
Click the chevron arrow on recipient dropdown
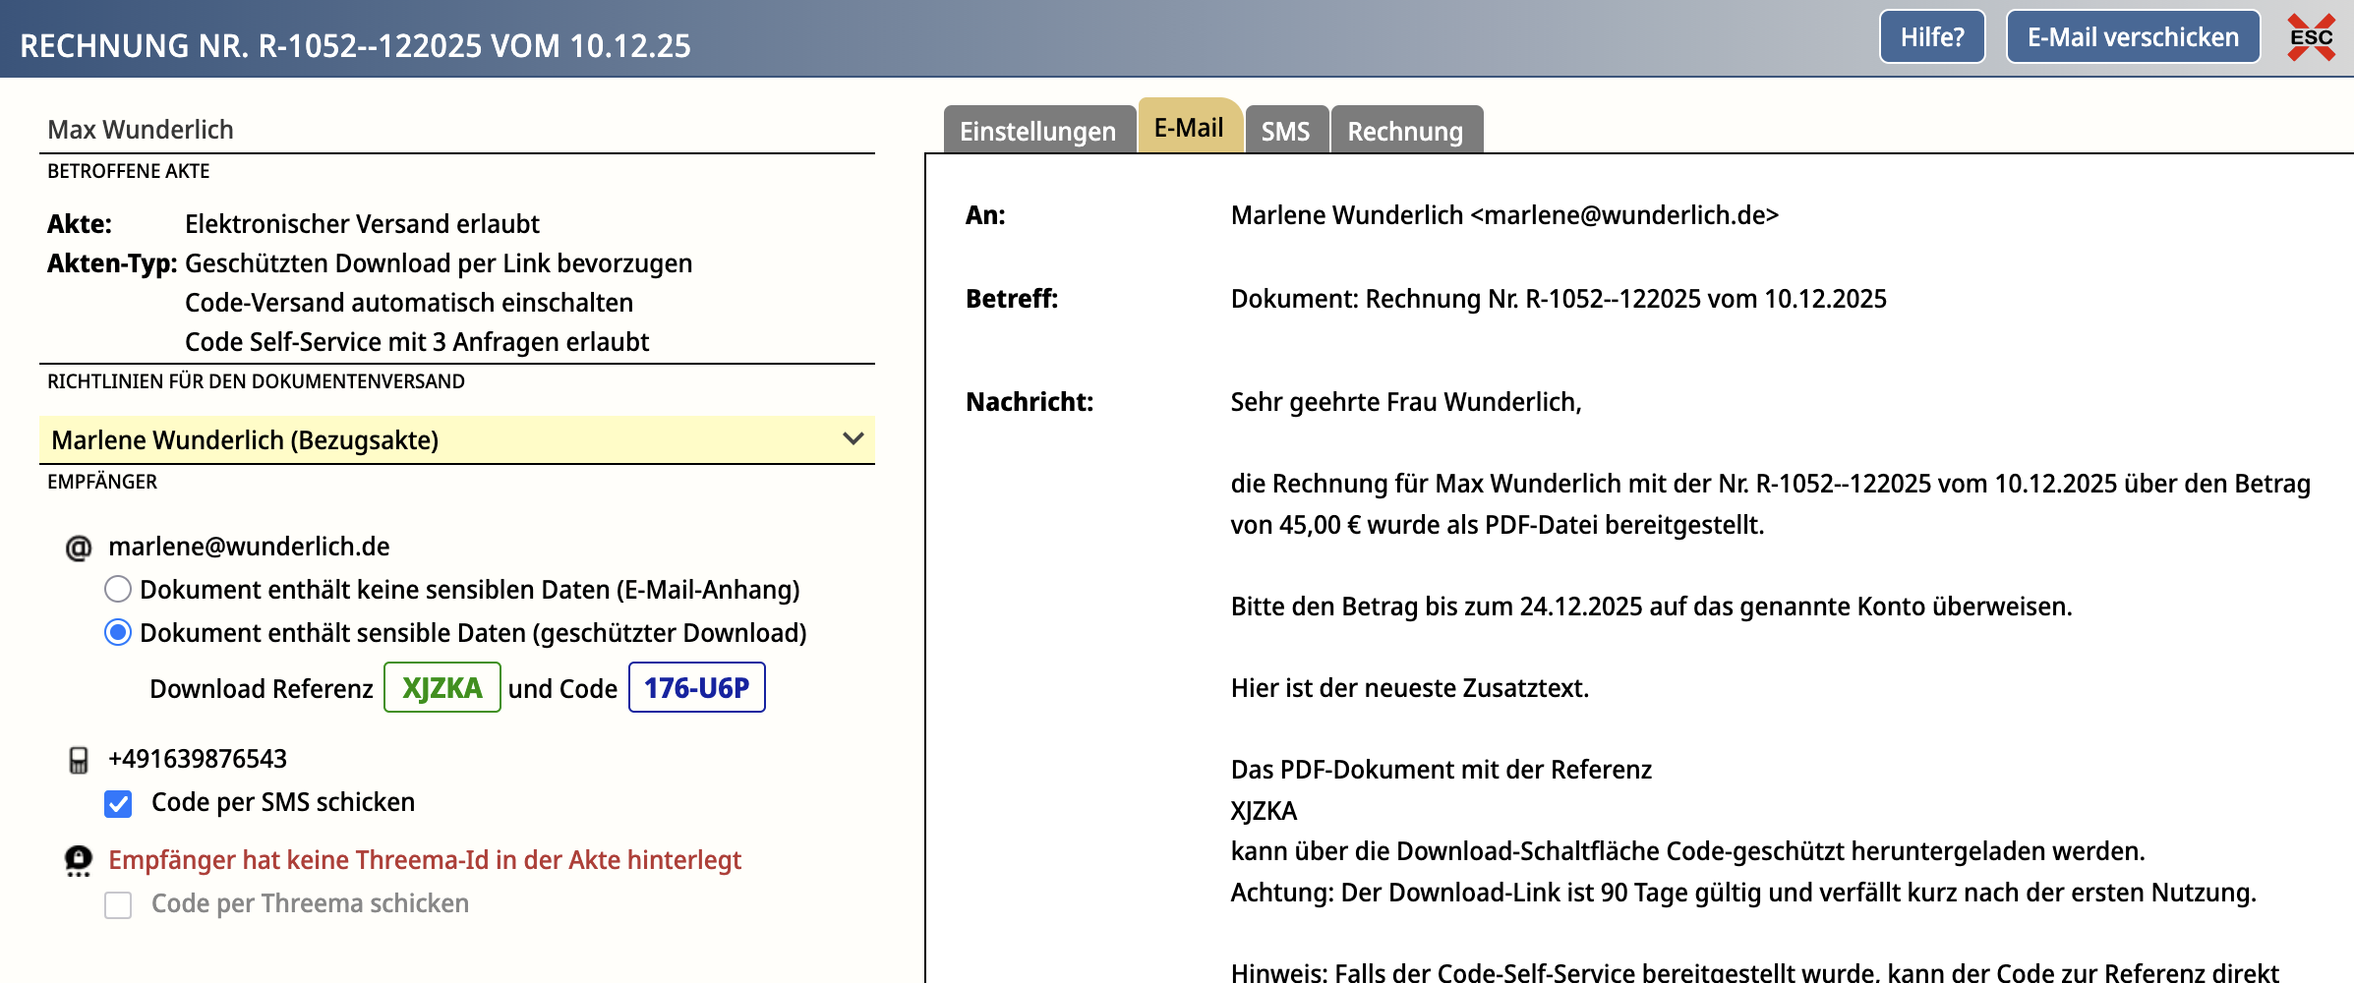[853, 439]
